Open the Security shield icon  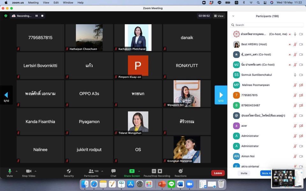pos(69,171)
